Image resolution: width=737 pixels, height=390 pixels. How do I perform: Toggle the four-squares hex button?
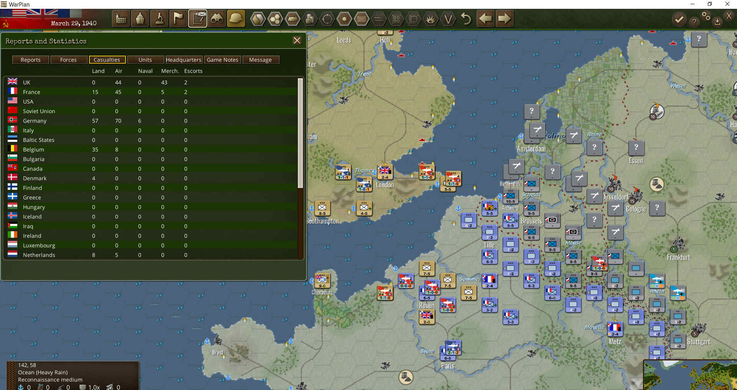coord(396,19)
